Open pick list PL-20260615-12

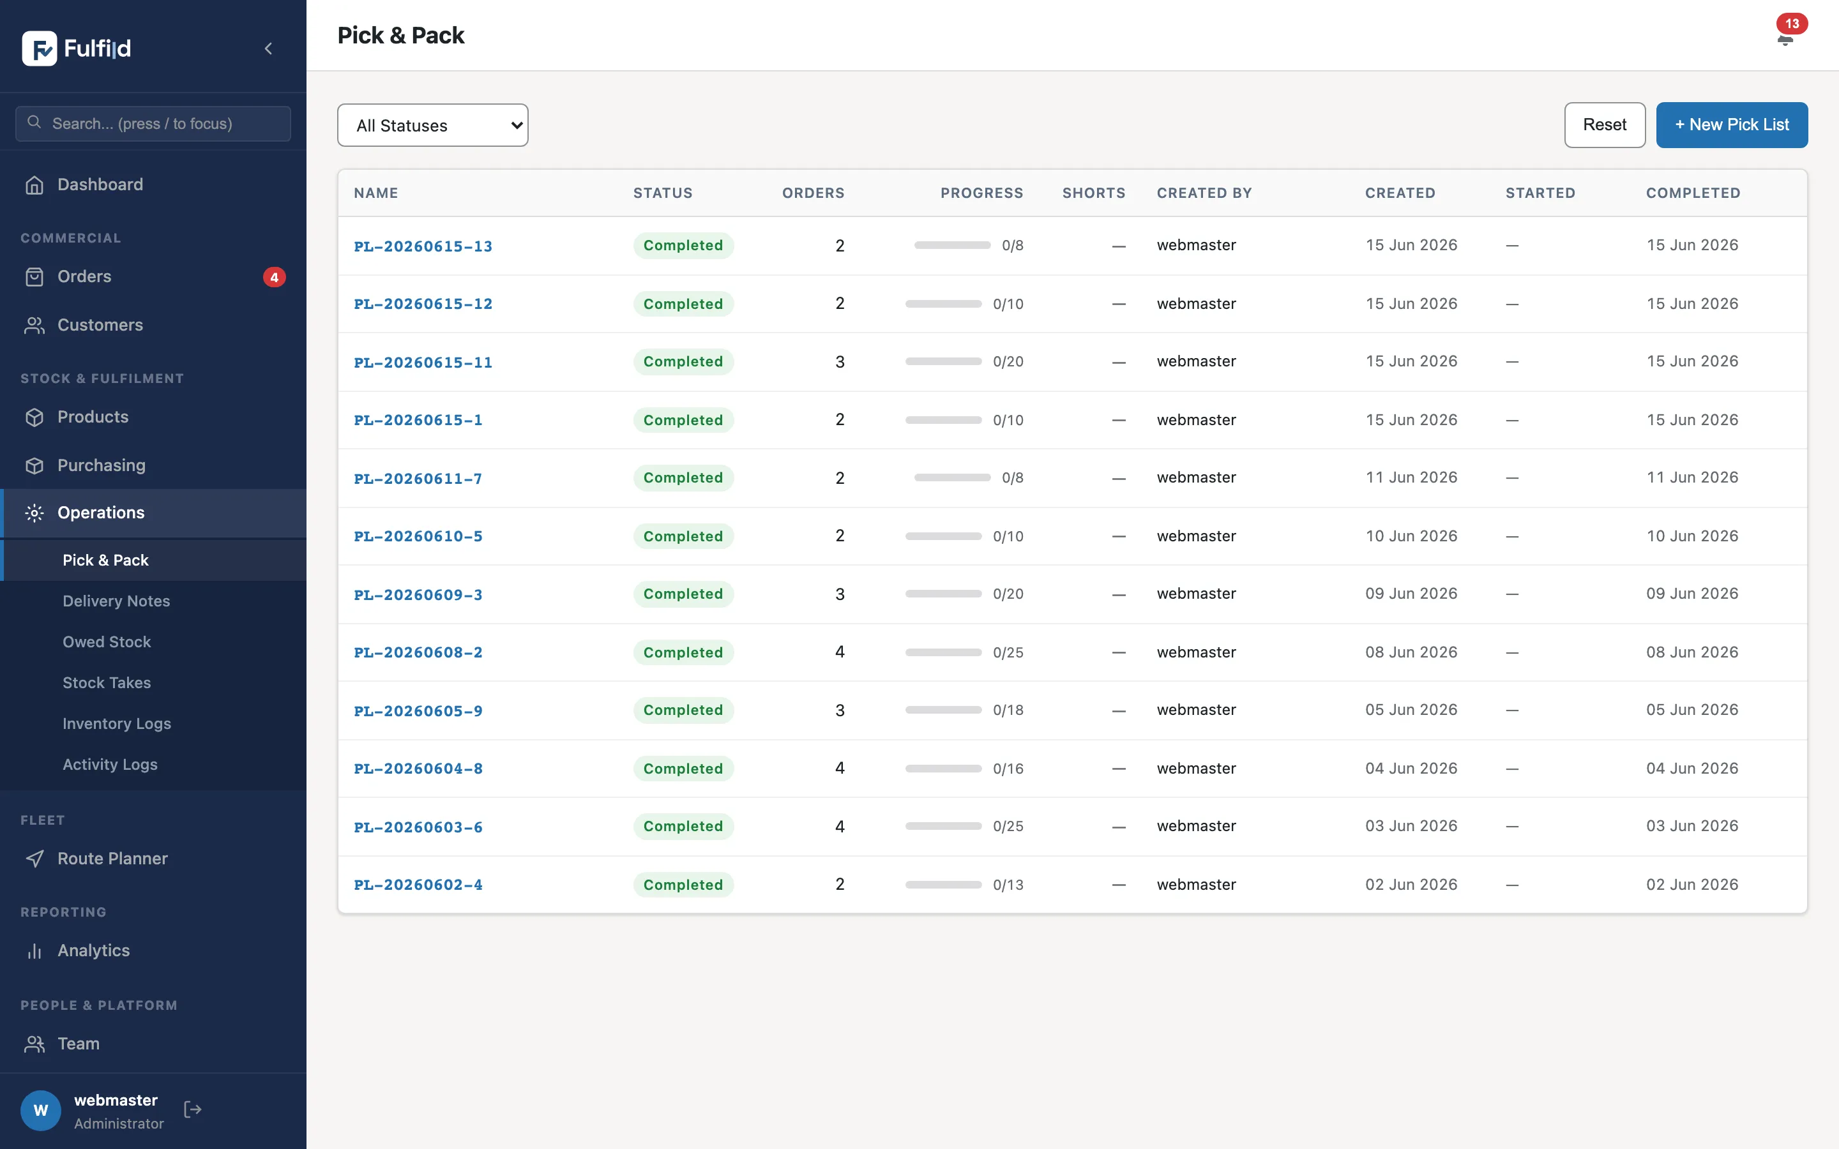pos(423,304)
